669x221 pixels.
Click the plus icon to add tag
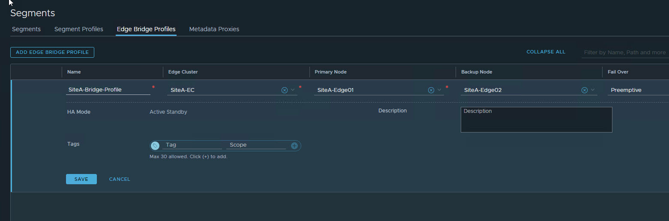tap(294, 146)
